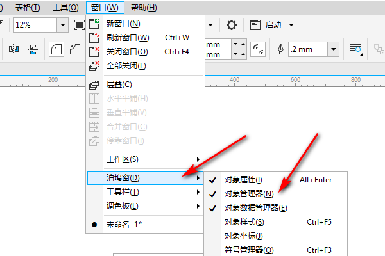385x256 pixels.
Task: Enable Symbol Manager (符号管理器) docker
Action: (x=276, y=250)
